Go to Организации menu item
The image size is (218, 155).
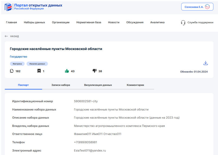(x=61, y=22)
